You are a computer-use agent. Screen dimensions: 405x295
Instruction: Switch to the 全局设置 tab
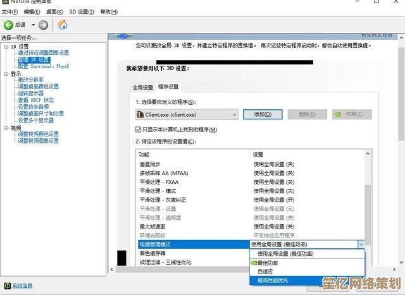142,87
